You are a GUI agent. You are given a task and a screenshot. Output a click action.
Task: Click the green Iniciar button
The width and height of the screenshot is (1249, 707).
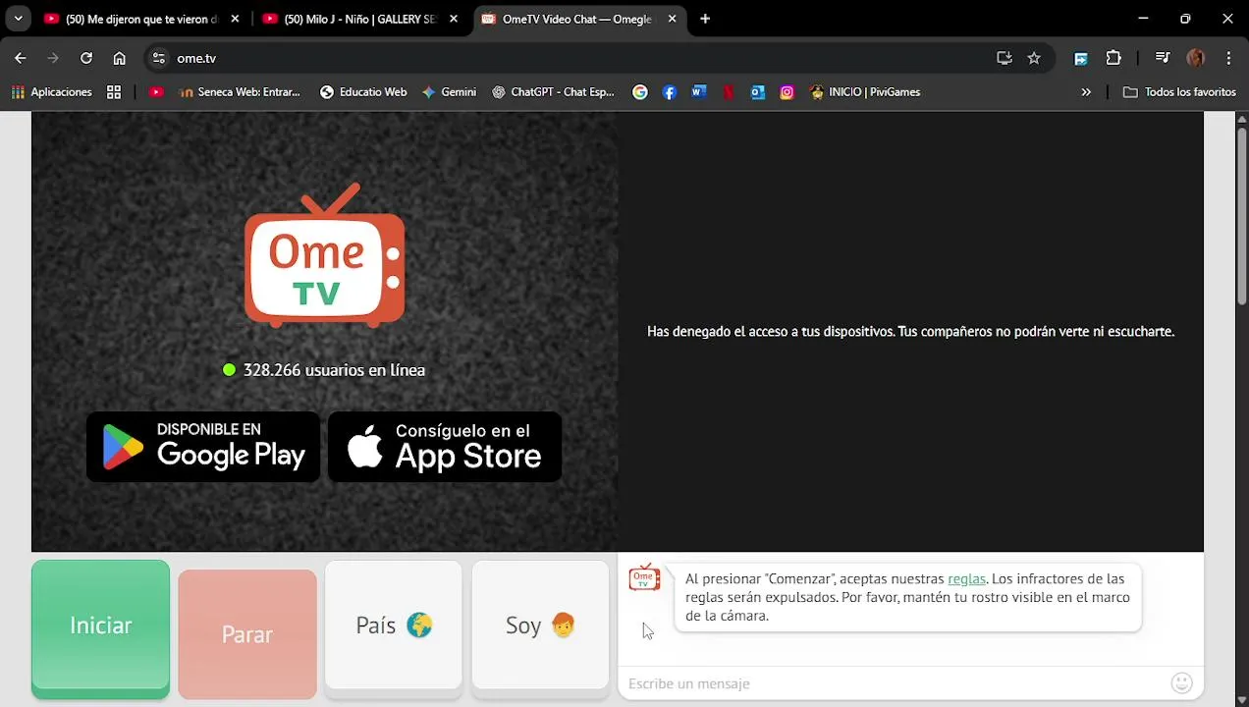100,628
